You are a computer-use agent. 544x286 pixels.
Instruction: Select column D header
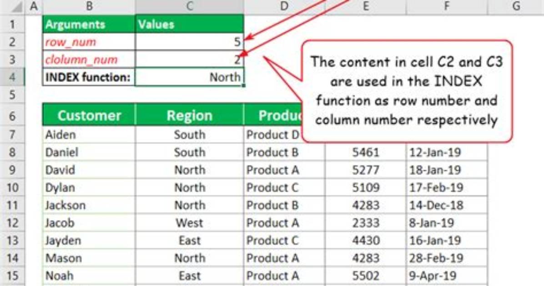click(x=284, y=6)
